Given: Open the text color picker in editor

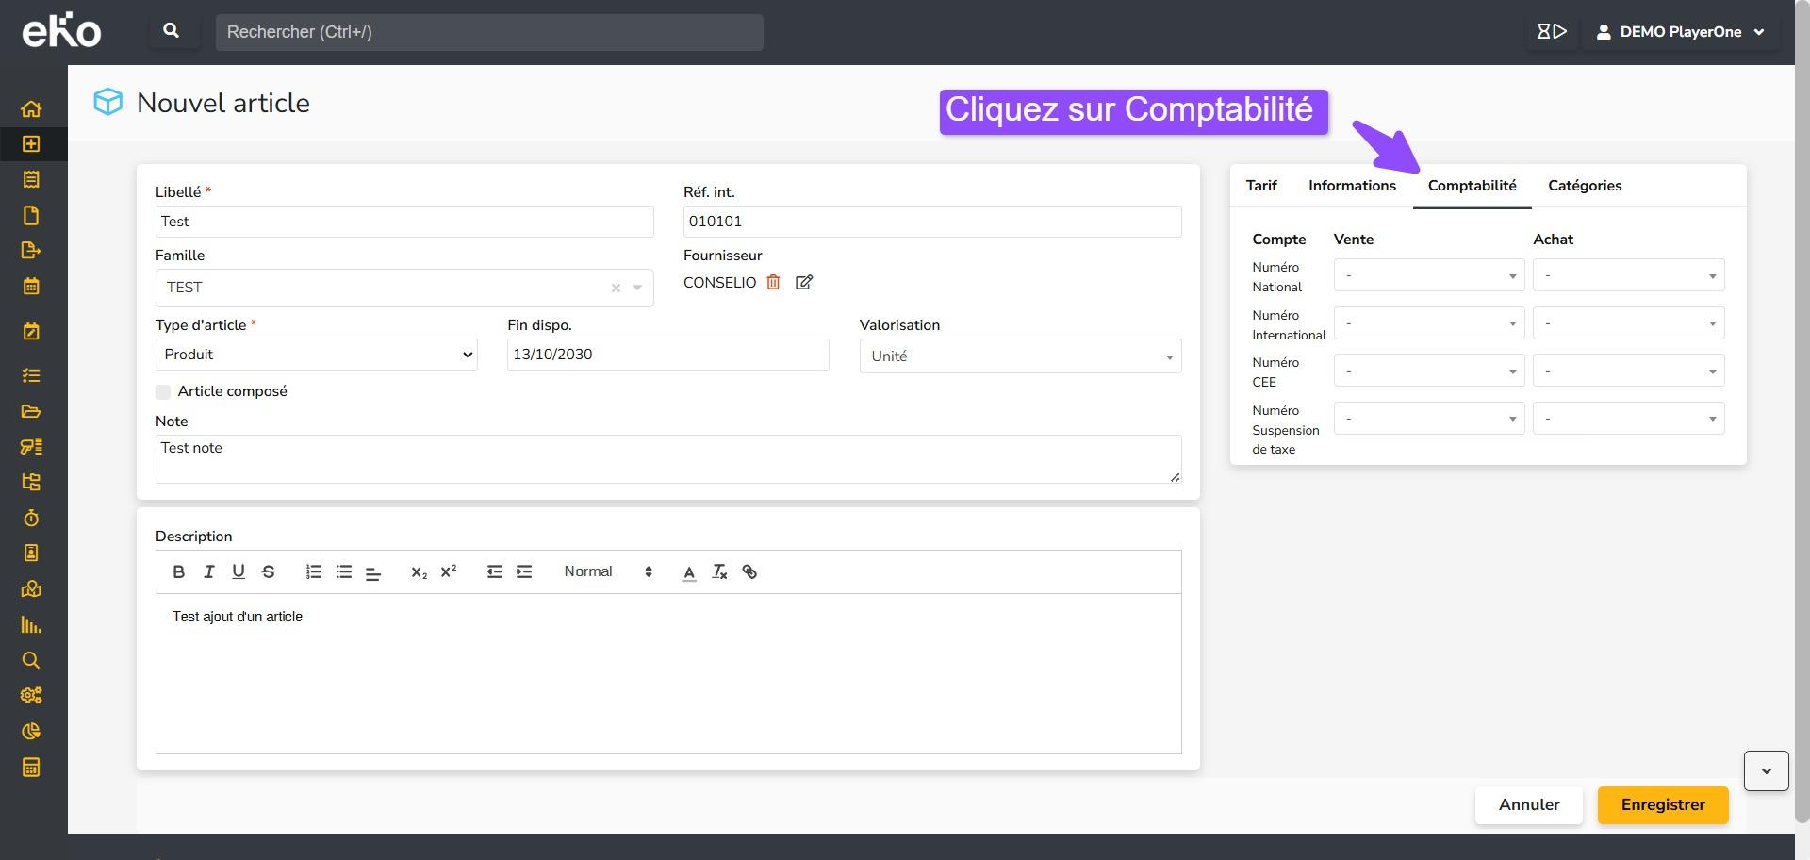Looking at the screenshot, I should [689, 571].
